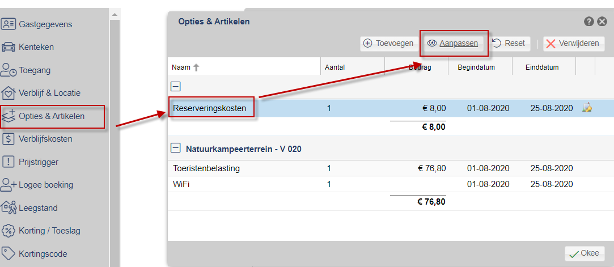Click the edit icon on Reserveringskosten row

point(587,108)
